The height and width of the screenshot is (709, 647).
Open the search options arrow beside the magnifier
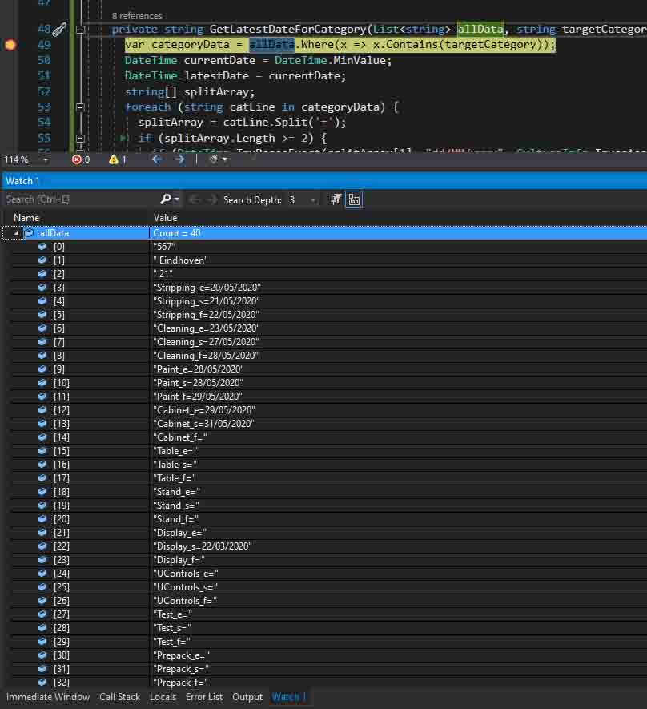coord(177,199)
